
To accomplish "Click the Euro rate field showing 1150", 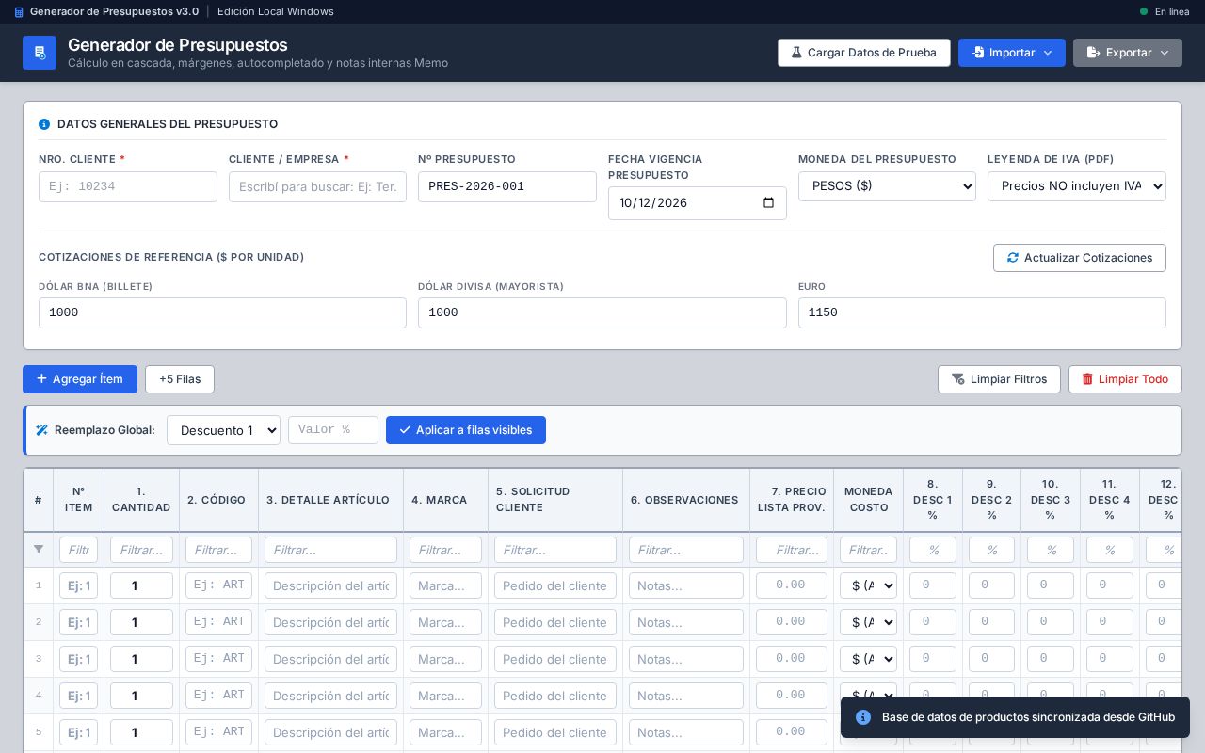I will click(x=982, y=312).
